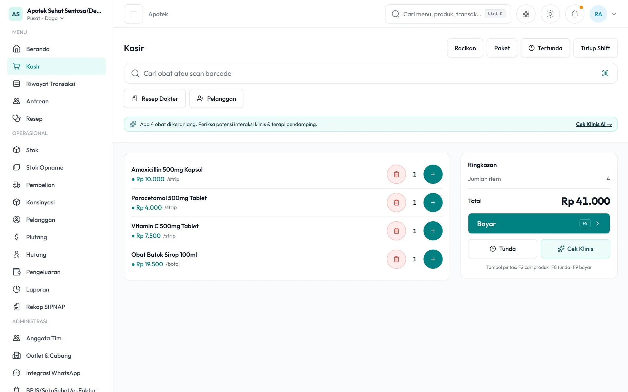Image resolution: width=628 pixels, height=392 pixels.
Task: Add one more Obat Batuk Sirup
Action: [433, 259]
